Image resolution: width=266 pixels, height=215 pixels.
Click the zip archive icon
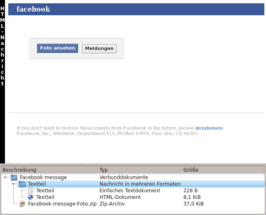pos(22,204)
